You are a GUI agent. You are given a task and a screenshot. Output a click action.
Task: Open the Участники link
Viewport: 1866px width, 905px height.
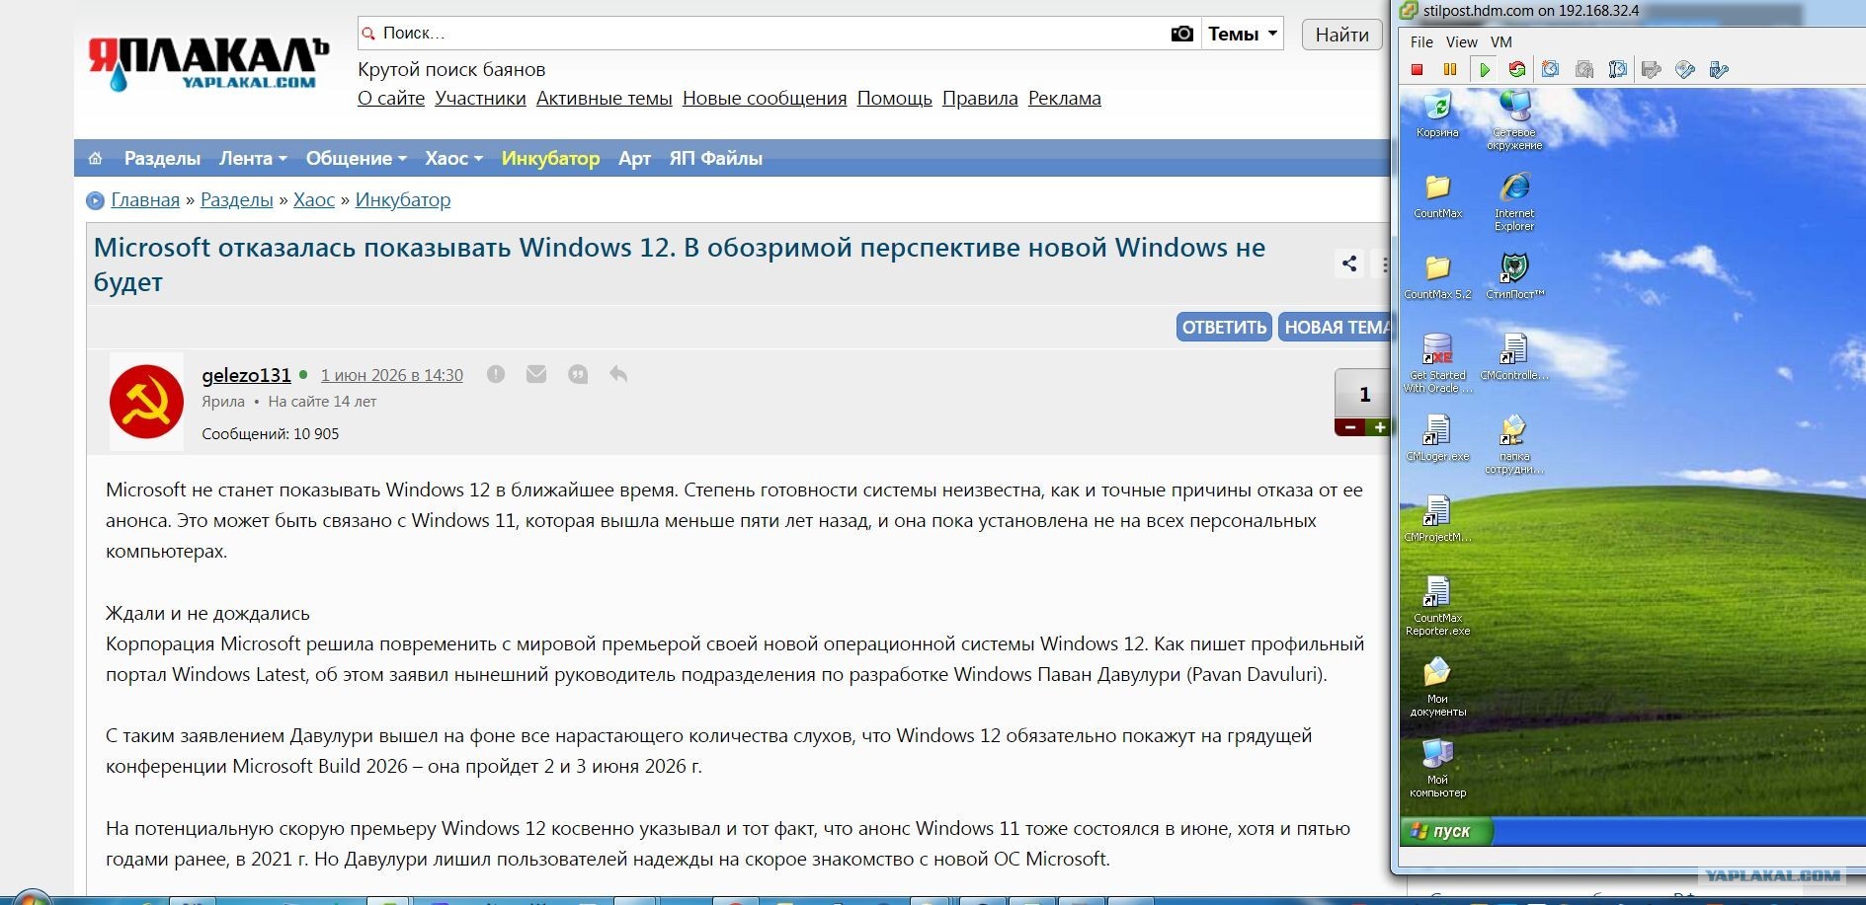click(480, 98)
